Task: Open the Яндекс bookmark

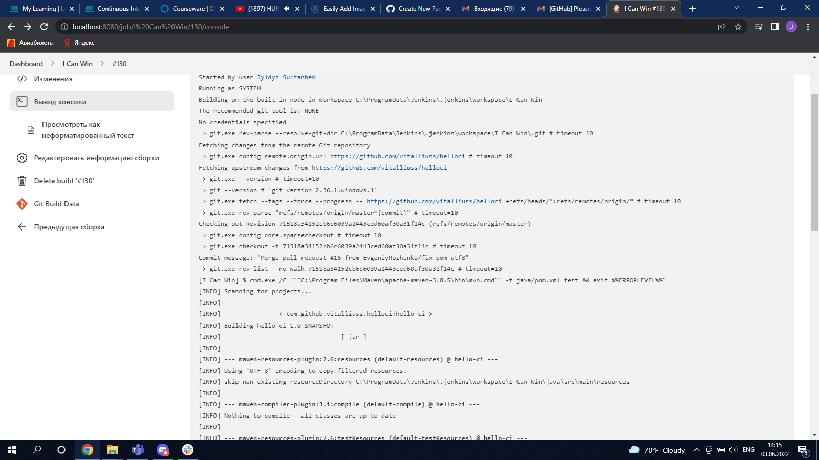Action: pos(79,43)
